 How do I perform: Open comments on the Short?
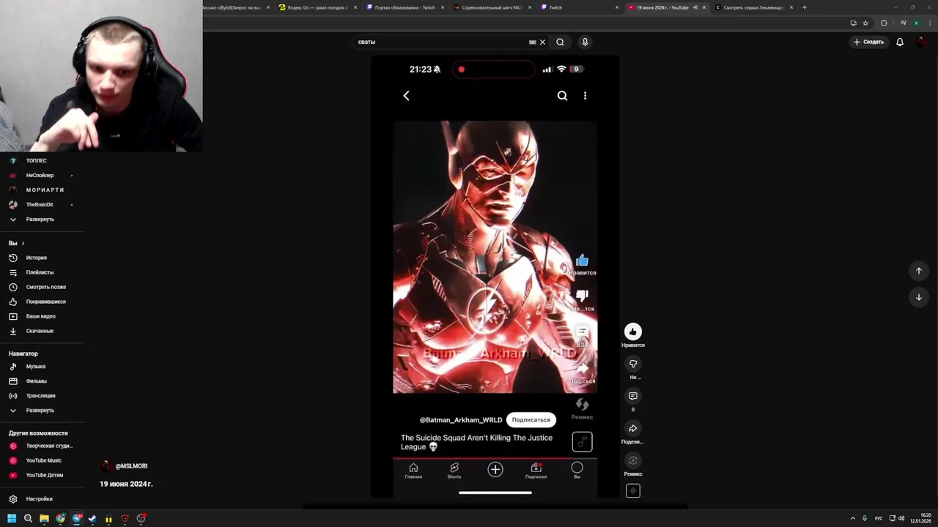[x=633, y=396]
